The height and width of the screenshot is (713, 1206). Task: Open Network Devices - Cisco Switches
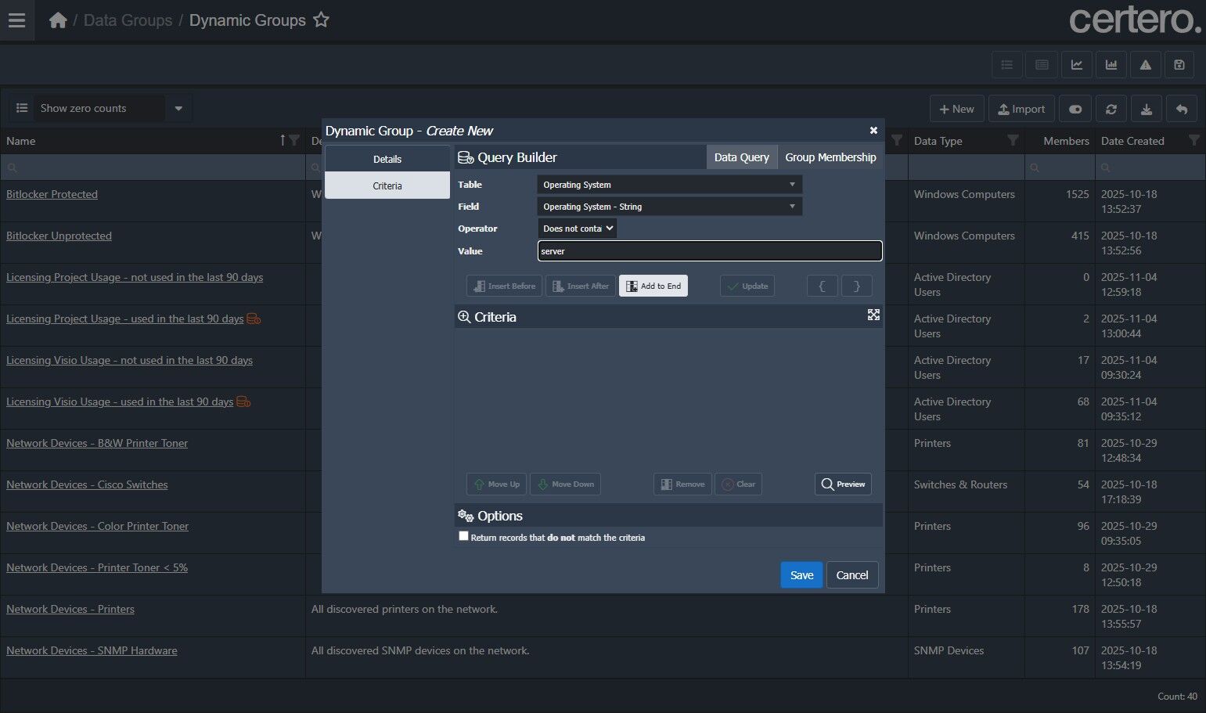(x=87, y=484)
